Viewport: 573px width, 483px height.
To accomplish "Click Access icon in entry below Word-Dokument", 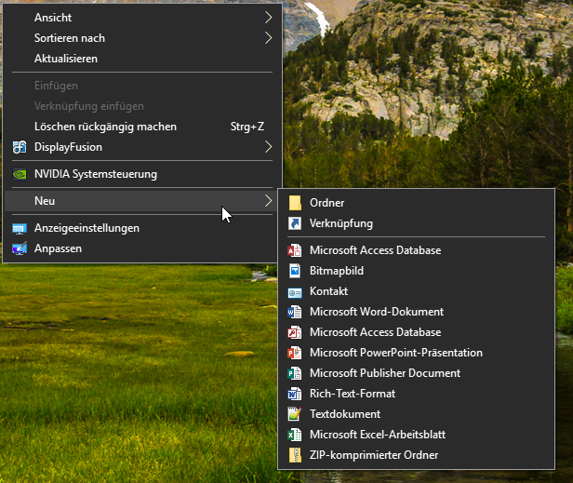I will tap(295, 332).
